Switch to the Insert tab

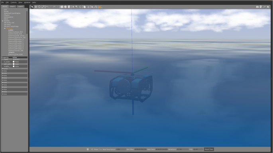coord(12,6)
